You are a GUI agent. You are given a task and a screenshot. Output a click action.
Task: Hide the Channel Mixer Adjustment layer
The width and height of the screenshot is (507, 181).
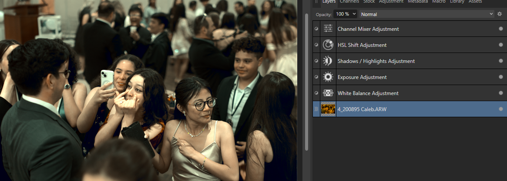tap(501, 29)
